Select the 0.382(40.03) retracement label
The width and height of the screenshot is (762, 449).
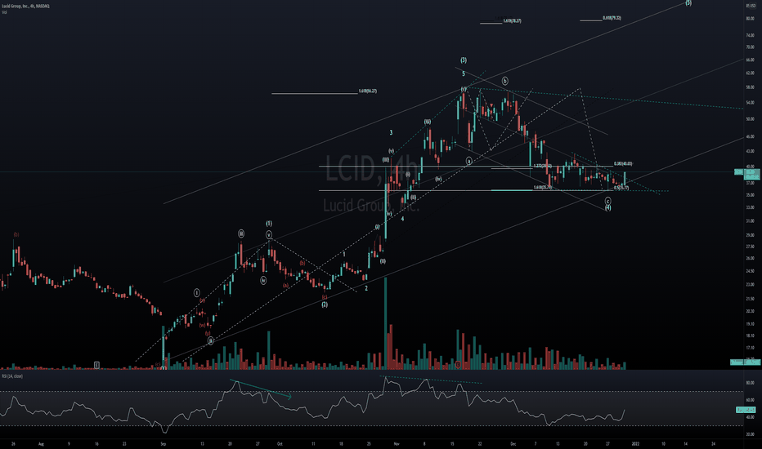[x=623, y=163]
